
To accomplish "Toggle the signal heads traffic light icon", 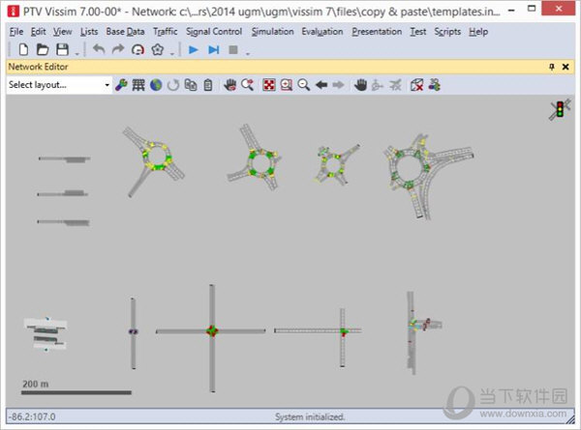I will point(560,109).
